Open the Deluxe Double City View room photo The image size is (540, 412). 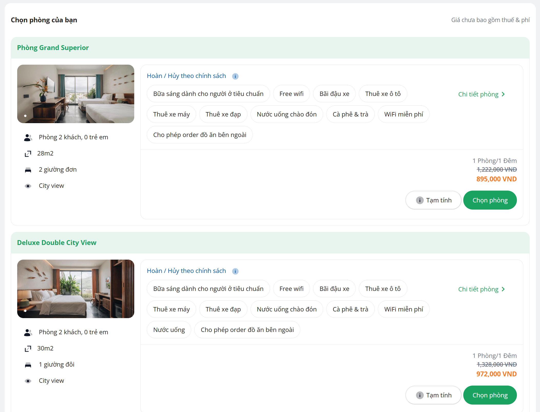[76, 289]
